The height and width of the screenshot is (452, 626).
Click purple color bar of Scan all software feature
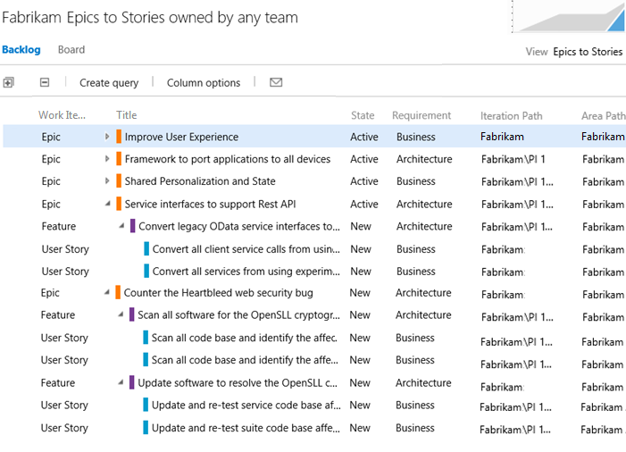click(x=132, y=314)
